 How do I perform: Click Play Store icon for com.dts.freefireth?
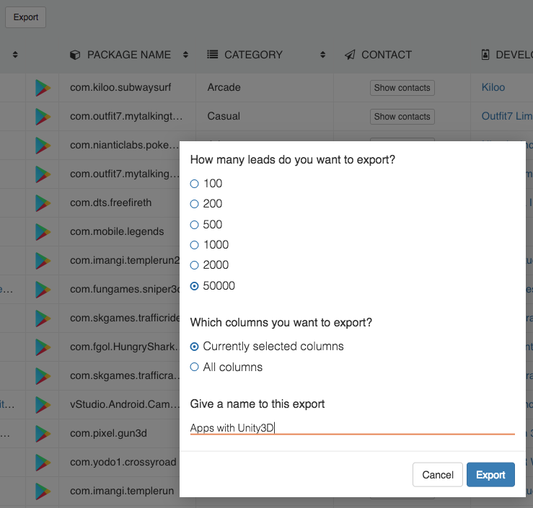point(43,203)
